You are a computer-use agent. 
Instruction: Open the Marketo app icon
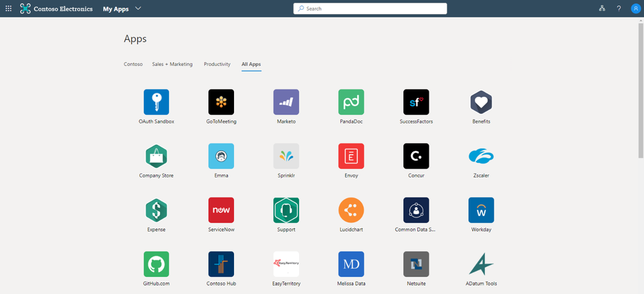(286, 102)
